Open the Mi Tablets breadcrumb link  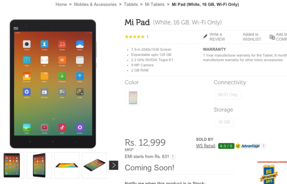point(155,4)
